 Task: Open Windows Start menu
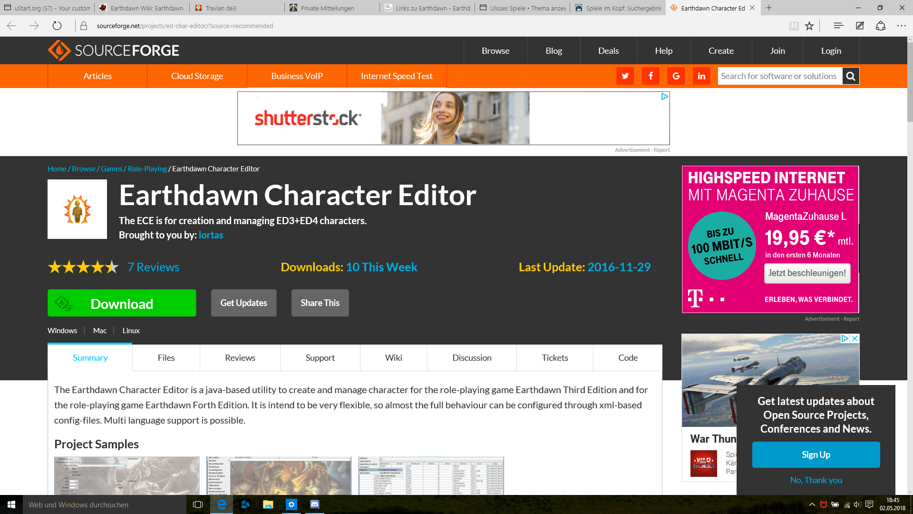tap(11, 504)
